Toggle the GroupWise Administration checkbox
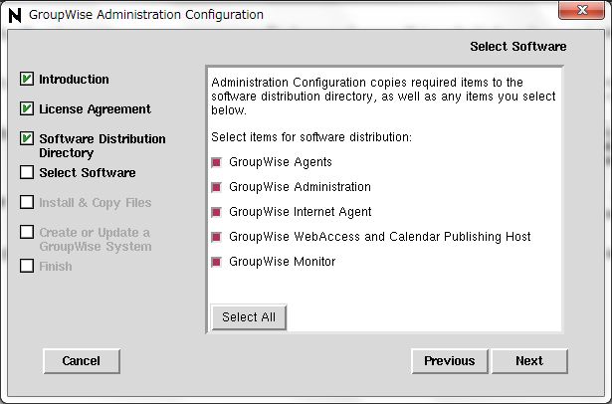This screenshot has width=612, height=404. (x=216, y=187)
